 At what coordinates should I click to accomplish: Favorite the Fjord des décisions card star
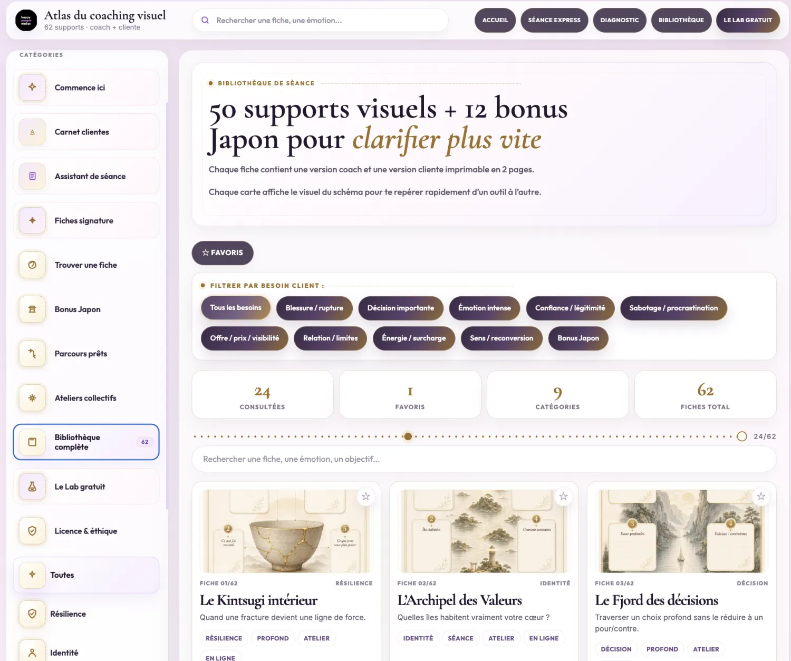pyautogui.click(x=761, y=497)
